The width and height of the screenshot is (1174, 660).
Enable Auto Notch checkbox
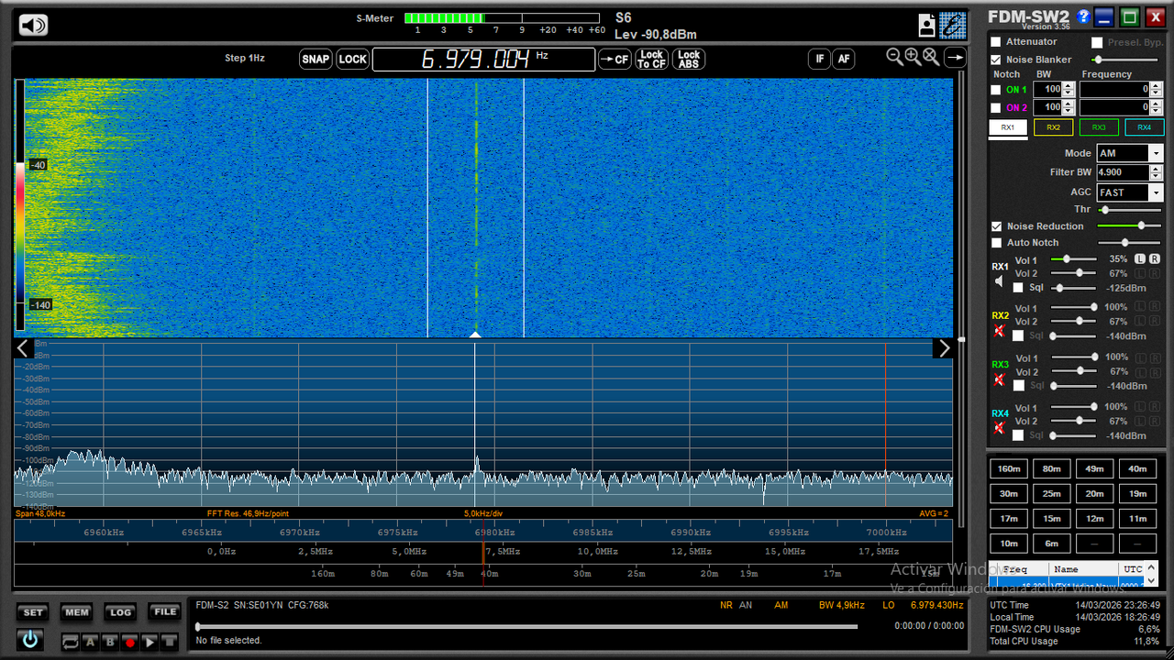pyautogui.click(x=996, y=243)
